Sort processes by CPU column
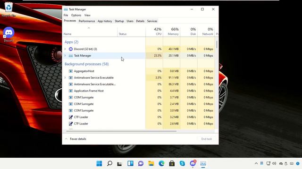This screenshot has width=302, height=169. click(x=154, y=32)
